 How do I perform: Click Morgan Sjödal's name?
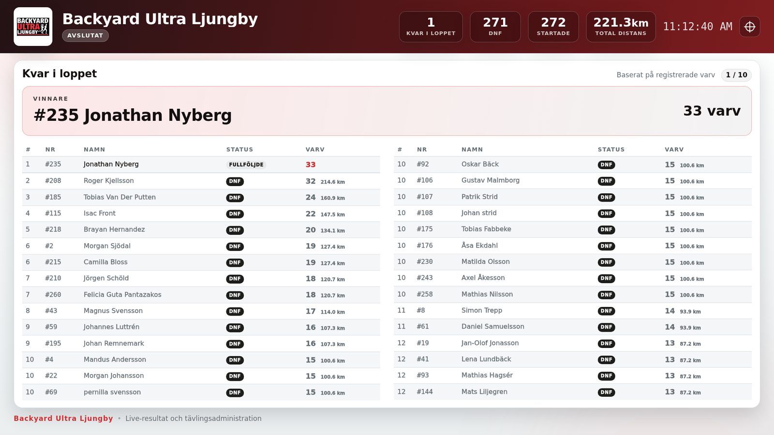[x=107, y=246]
